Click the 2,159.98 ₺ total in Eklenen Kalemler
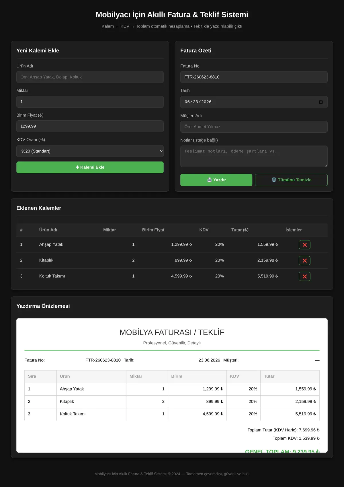 click(267, 260)
